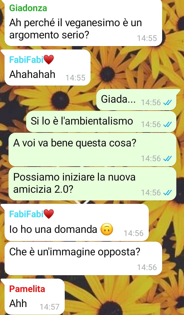Select the Pamelita sender name
This screenshot has width=184, height=315.
click(x=27, y=289)
